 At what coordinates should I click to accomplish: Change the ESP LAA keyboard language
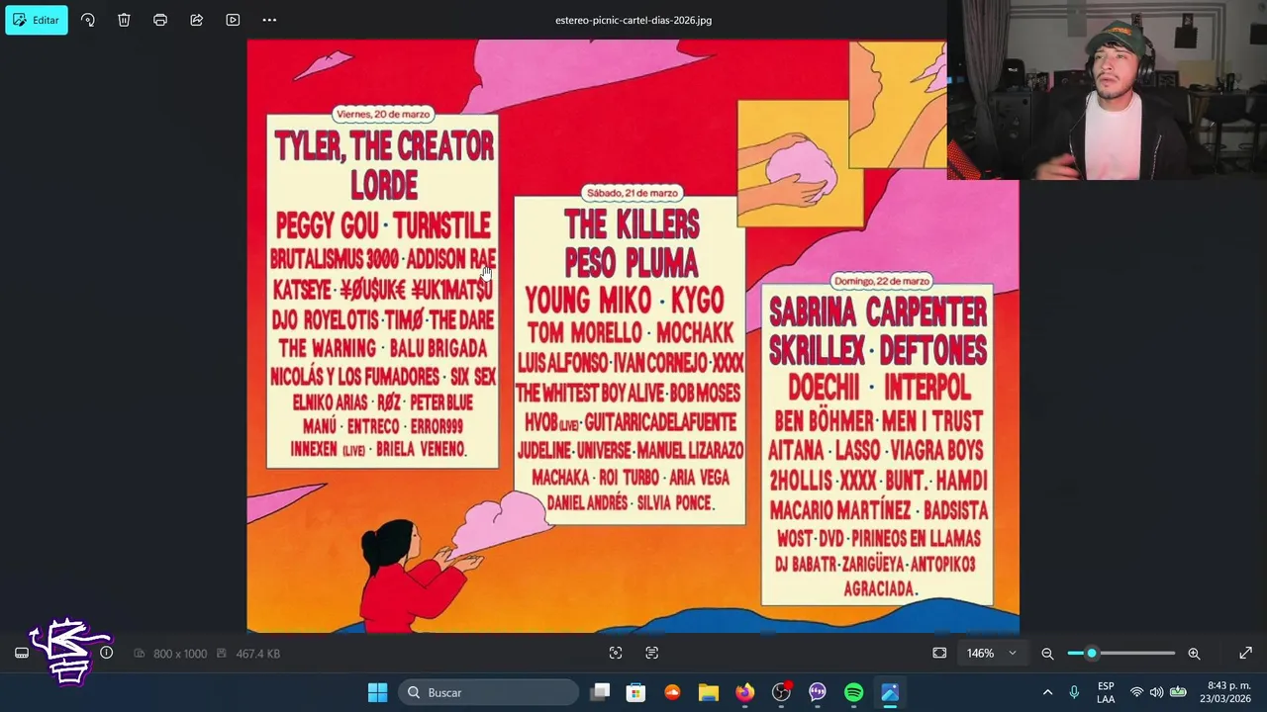click(x=1106, y=692)
